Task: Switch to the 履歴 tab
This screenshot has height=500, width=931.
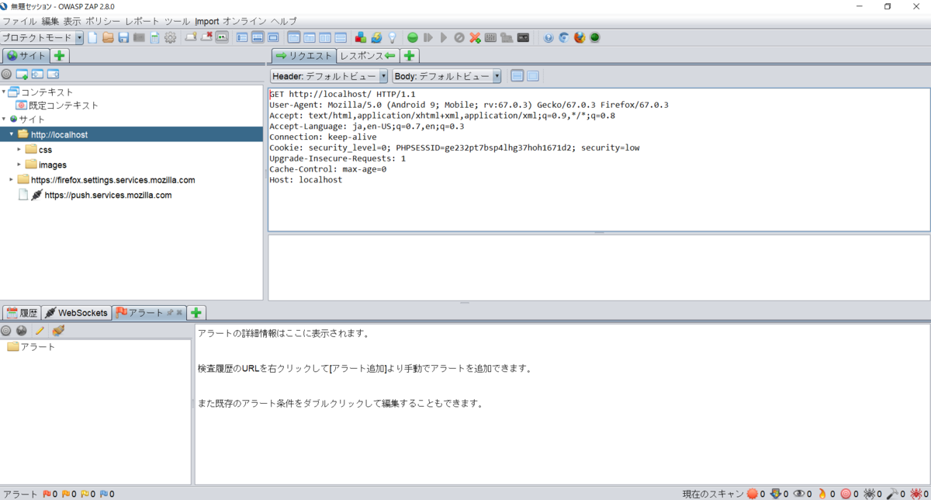Action: tap(21, 313)
